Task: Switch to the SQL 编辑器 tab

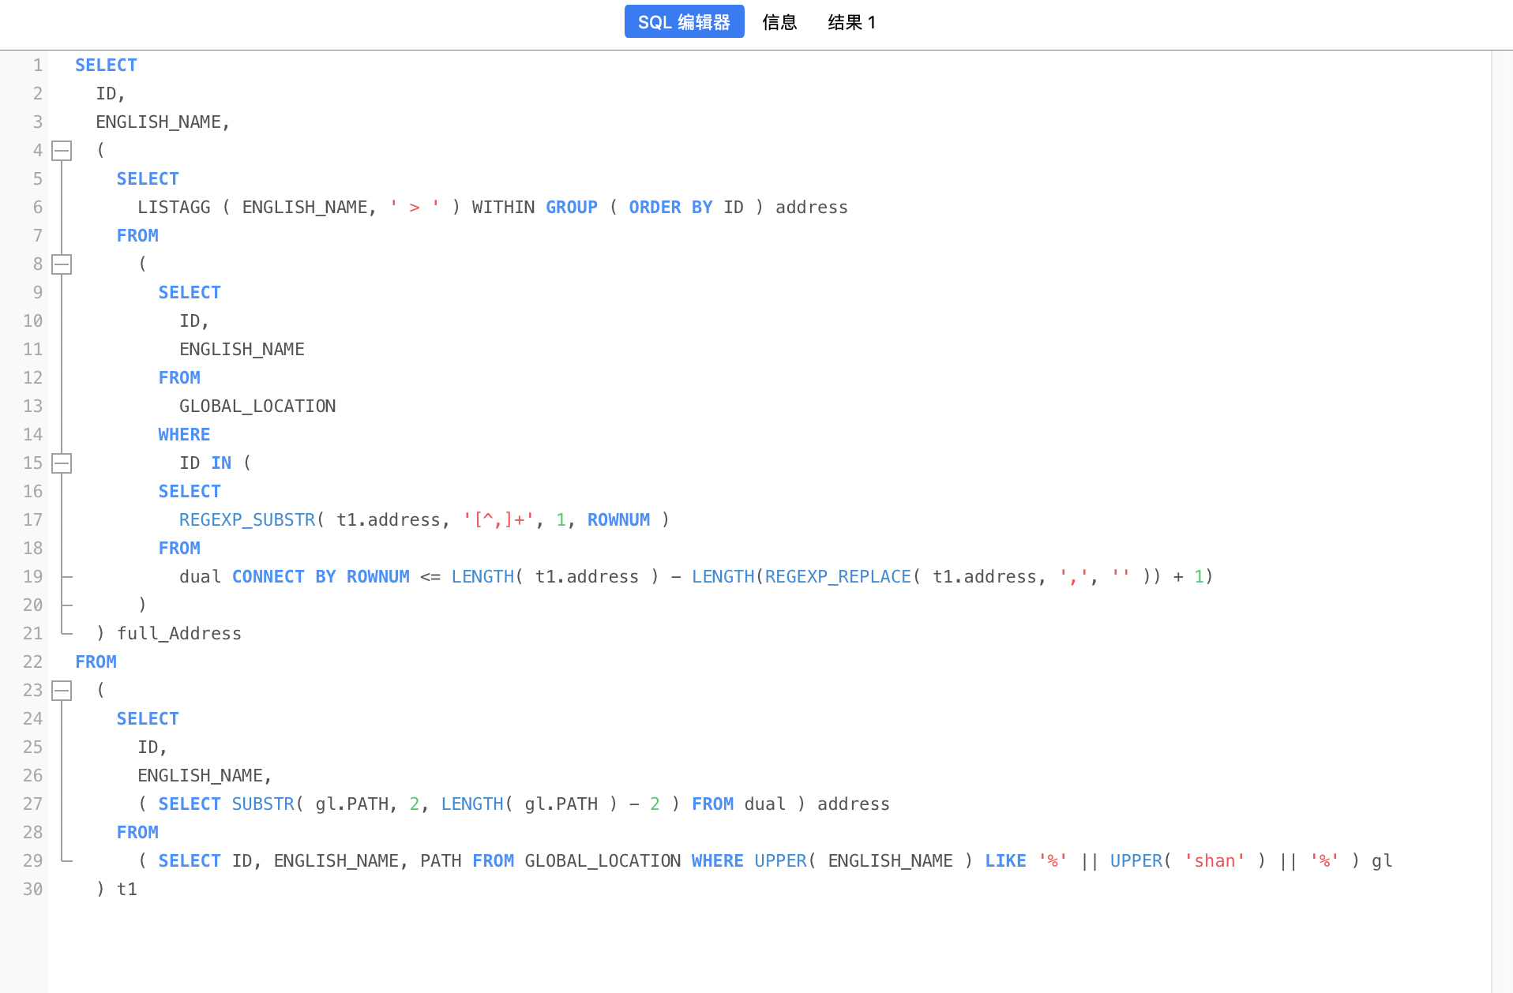Action: tap(684, 21)
